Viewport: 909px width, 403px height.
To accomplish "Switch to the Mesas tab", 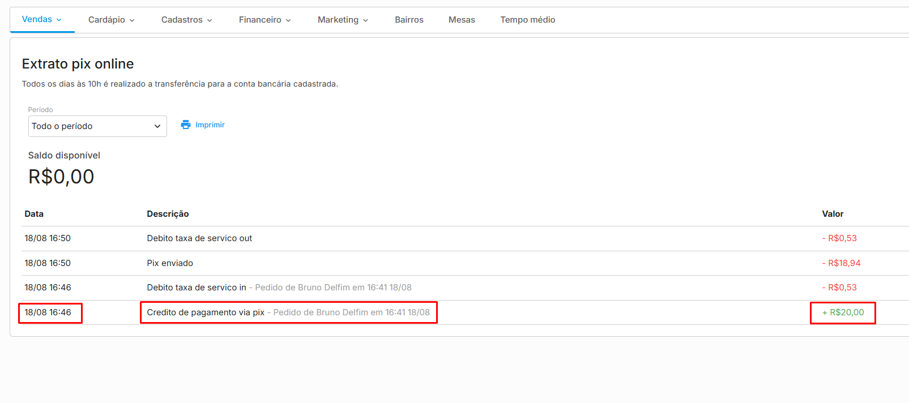I will 462,20.
